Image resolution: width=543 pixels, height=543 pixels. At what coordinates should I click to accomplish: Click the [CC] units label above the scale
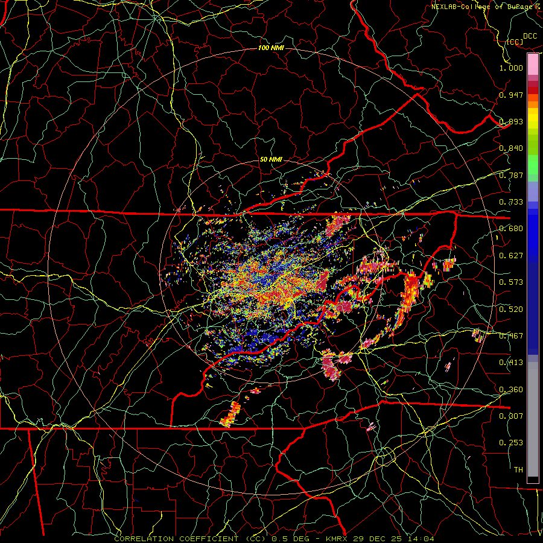515,42
